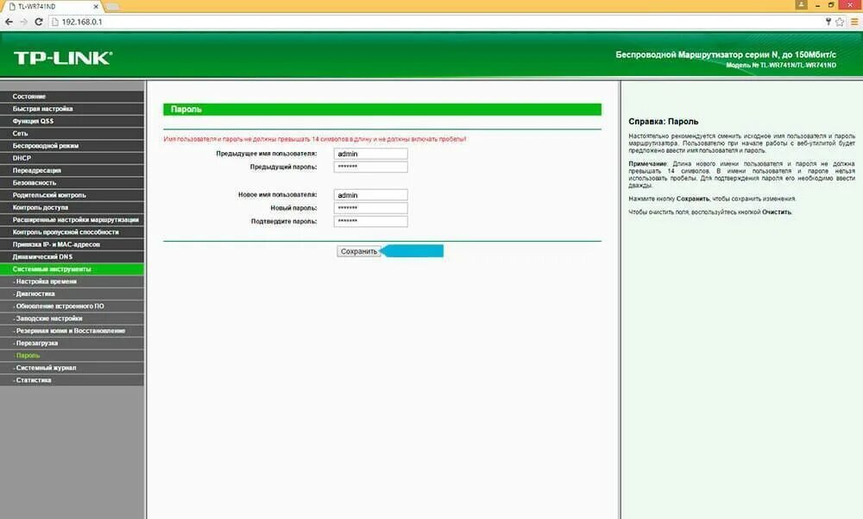Open Переадресация menu item
The height and width of the screenshot is (519, 863).
[x=72, y=170]
